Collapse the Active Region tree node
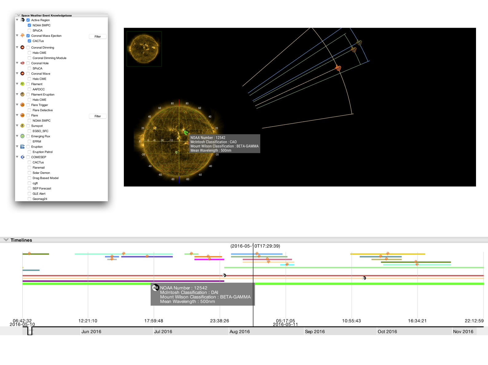The height and width of the screenshot is (365, 488). (x=17, y=20)
